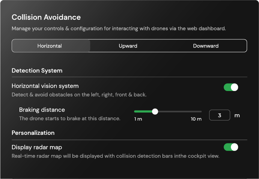Click the 'Detect & avoid obstacles' description text
Viewport: 259px width, 179px height.
[79, 95]
